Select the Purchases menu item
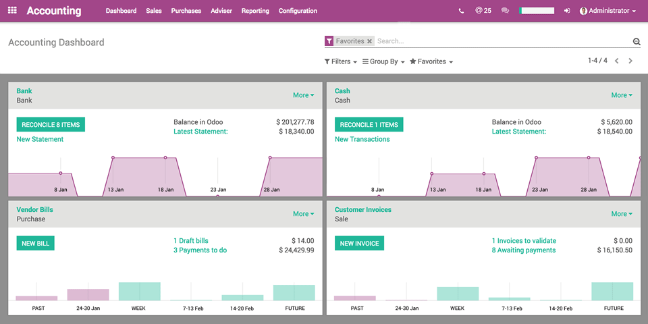 tap(186, 11)
